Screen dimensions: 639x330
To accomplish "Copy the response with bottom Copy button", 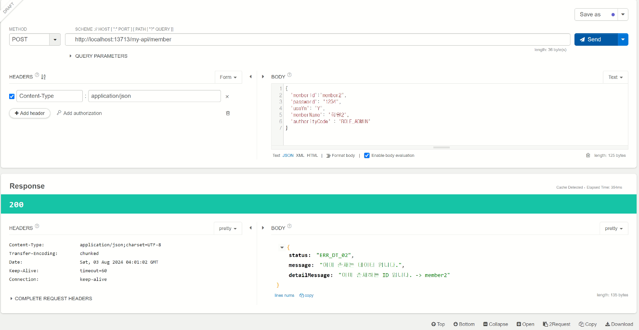I will 588,324.
